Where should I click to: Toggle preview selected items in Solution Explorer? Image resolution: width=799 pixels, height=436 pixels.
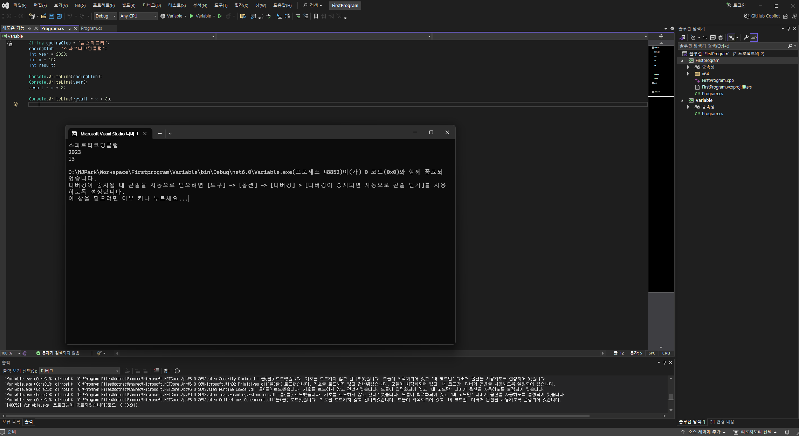(x=754, y=37)
